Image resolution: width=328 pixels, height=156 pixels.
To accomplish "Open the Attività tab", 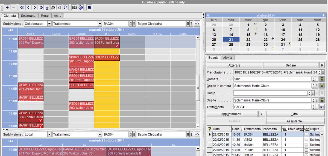I will pos(228,58).
